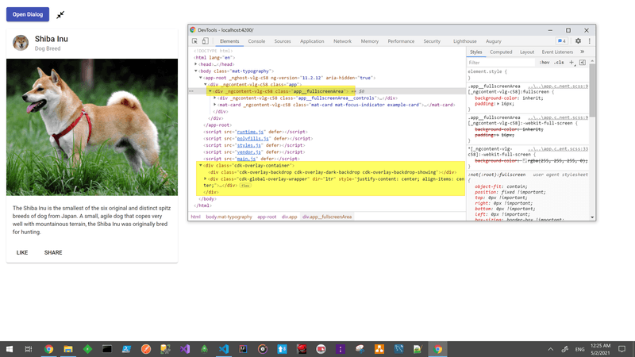Switch to the Layout sidebar tab
The width and height of the screenshot is (635, 357).
[527, 52]
